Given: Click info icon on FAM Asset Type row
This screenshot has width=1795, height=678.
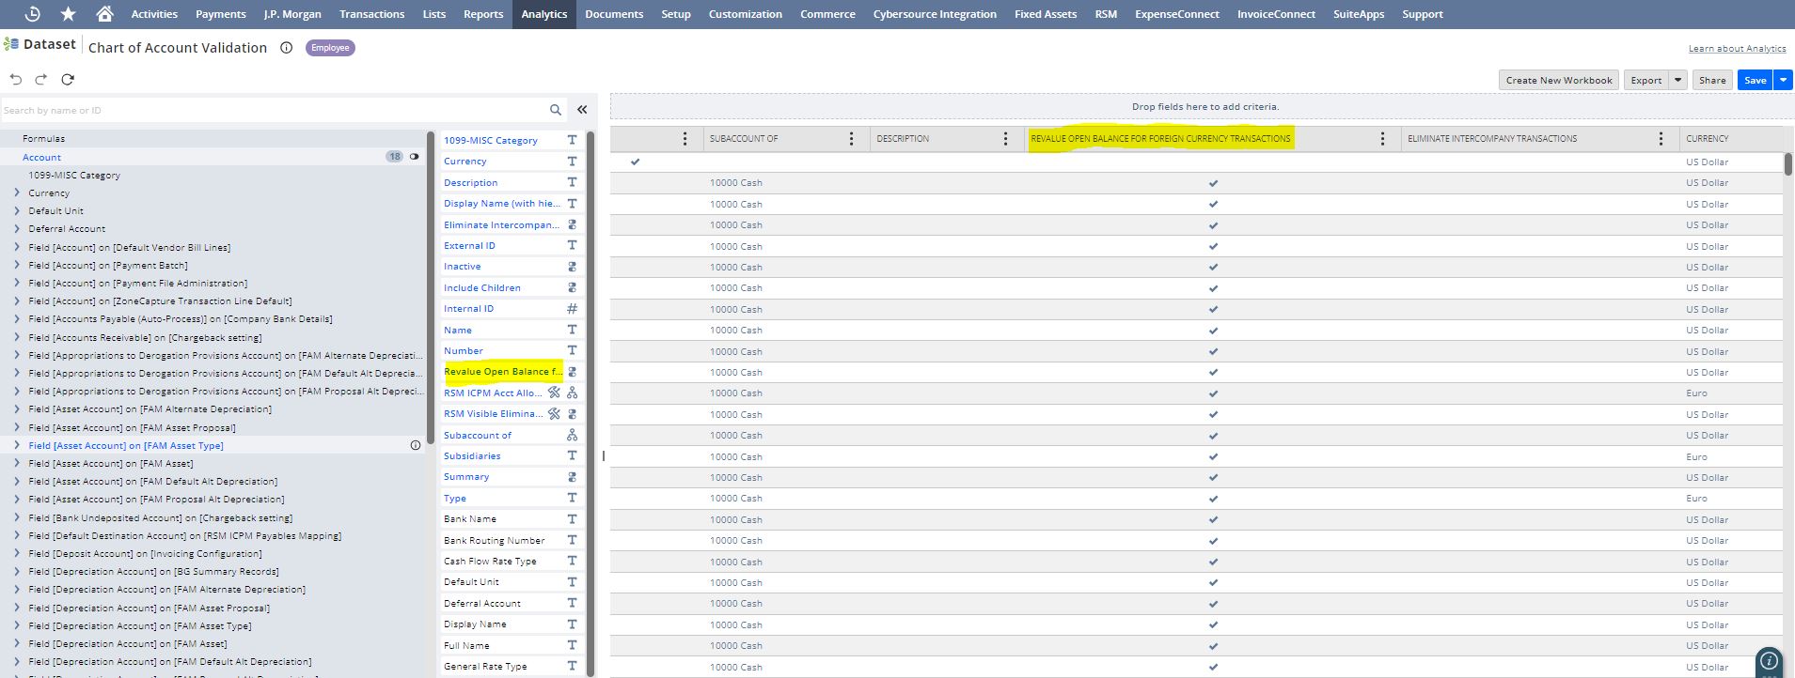Looking at the screenshot, I should pos(416,445).
